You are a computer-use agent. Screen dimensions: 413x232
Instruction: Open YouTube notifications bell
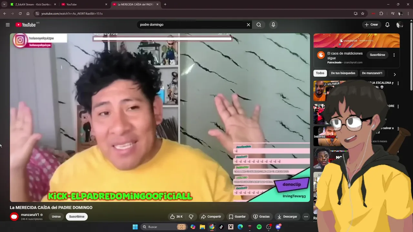(x=387, y=24)
